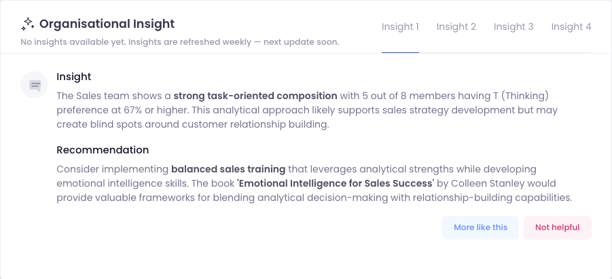The image size is (612, 279).
Task: Go to the Insight 4 tab
Action: 571,27
